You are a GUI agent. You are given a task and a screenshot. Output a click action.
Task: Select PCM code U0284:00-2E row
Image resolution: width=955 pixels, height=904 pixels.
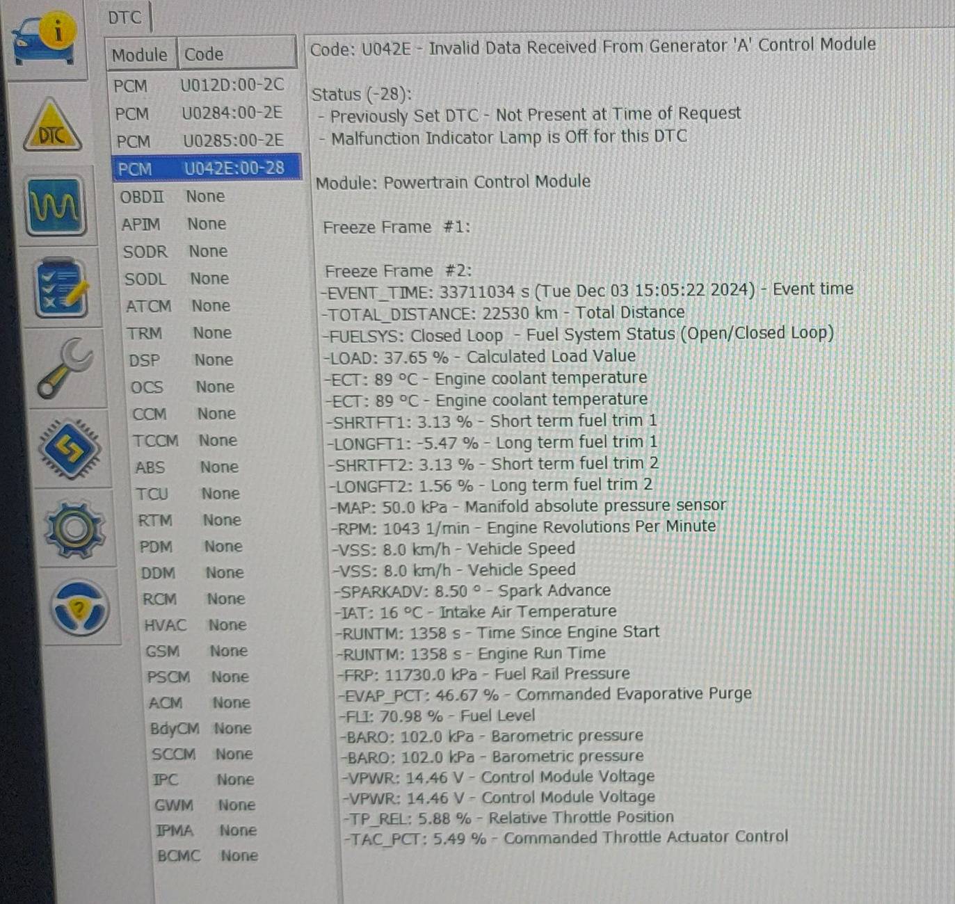[201, 113]
